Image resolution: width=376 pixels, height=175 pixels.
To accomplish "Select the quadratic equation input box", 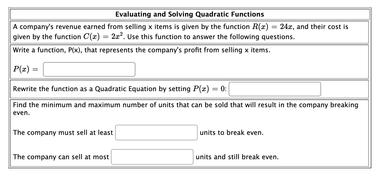I will (275, 89).
